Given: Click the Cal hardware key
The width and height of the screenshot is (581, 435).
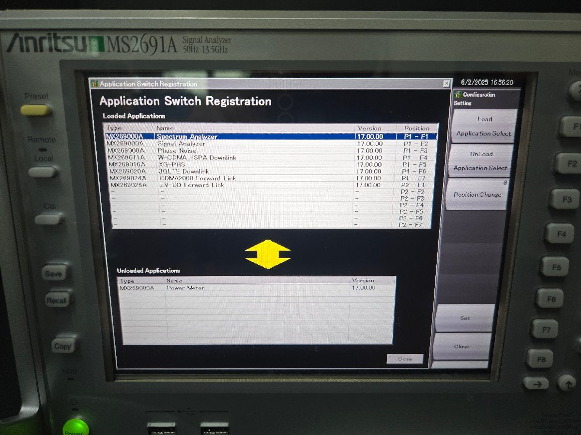Looking at the screenshot, I should [x=49, y=219].
